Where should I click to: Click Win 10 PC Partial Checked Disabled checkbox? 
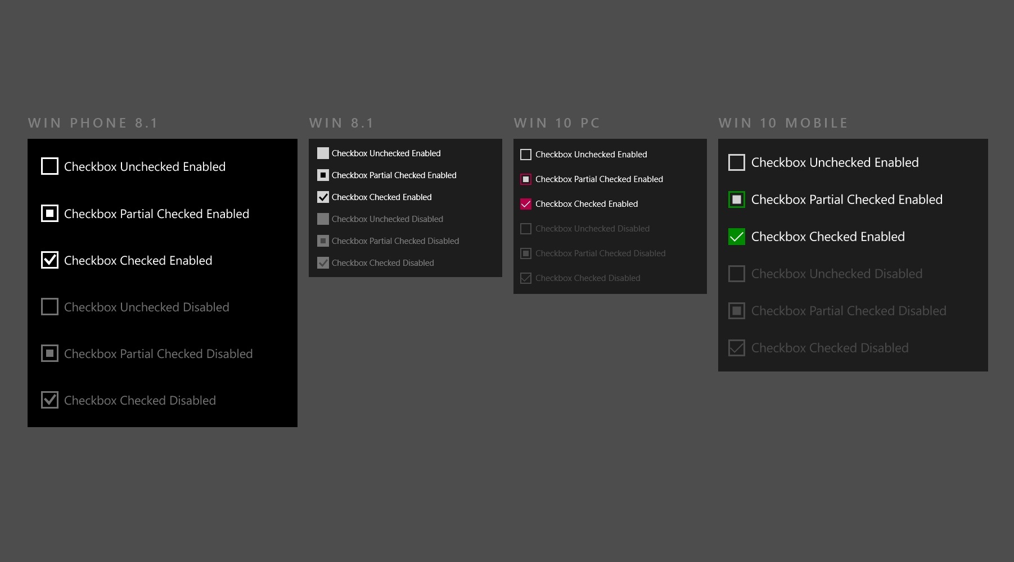pyautogui.click(x=526, y=253)
